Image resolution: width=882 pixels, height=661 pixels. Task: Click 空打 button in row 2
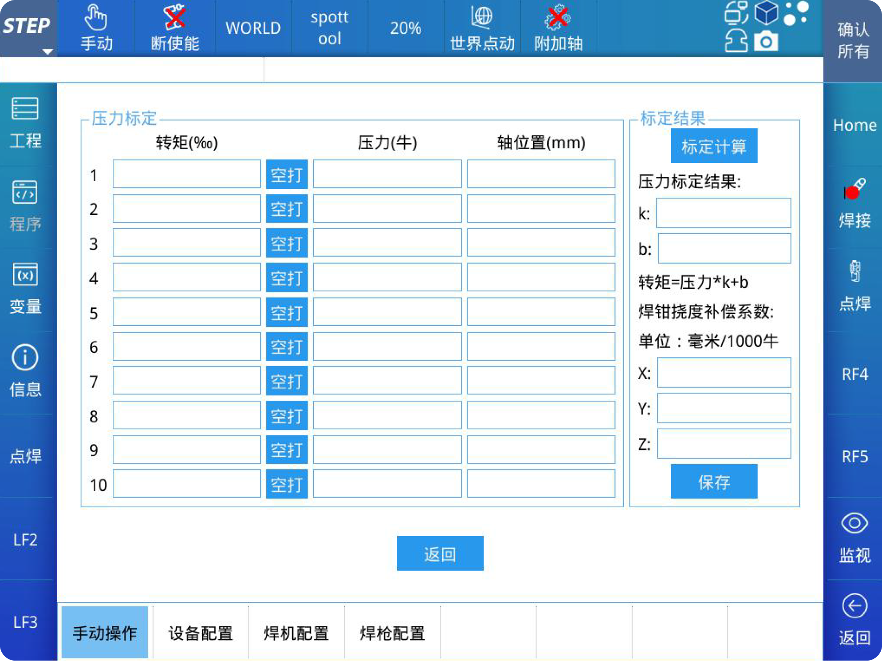click(287, 209)
